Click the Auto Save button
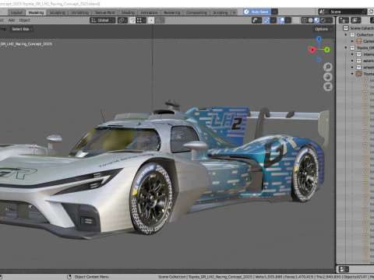Viewport: 374px width, 280px height. pos(257,12)
